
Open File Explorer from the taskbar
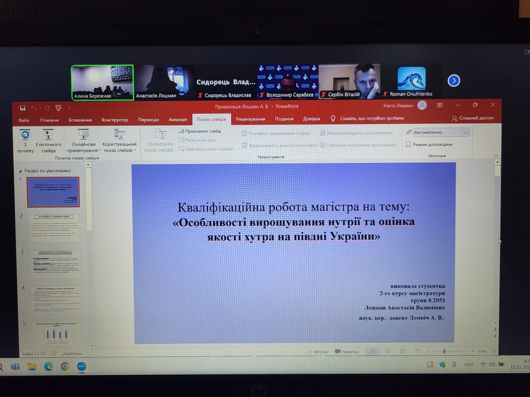click(32, 367)
